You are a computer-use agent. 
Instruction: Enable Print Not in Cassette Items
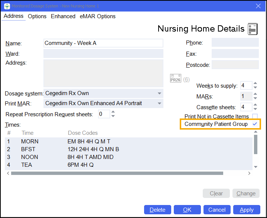click(255, 117)
